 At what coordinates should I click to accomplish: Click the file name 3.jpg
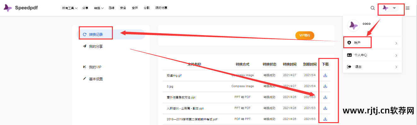[x=170, y=86]
